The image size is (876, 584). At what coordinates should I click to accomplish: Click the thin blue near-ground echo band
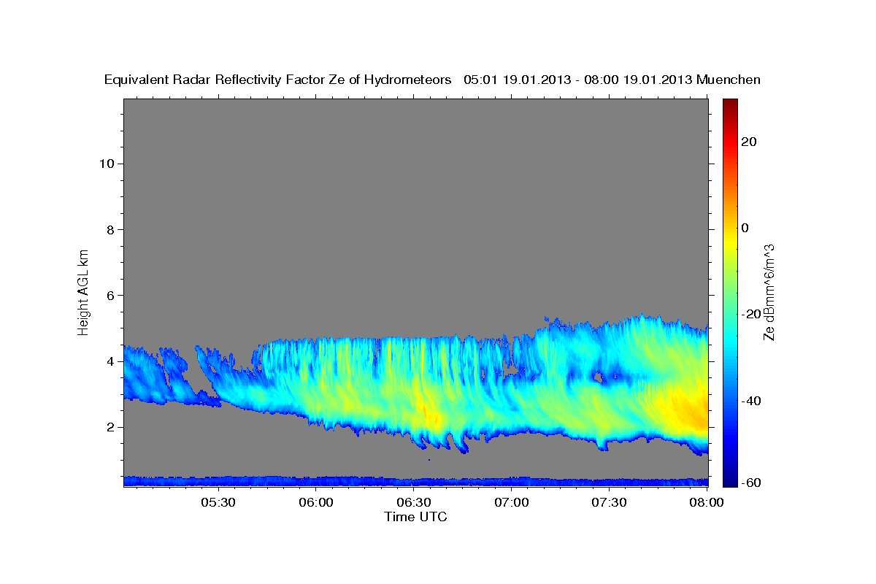coord(416,482)
